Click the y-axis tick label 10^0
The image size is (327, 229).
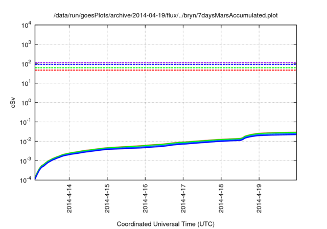point(26,103)
